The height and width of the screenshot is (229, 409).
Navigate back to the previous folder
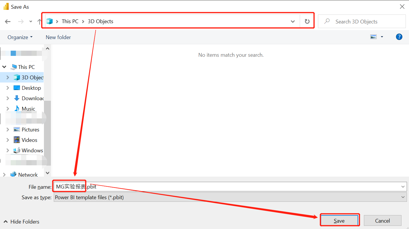click(8, 21)
